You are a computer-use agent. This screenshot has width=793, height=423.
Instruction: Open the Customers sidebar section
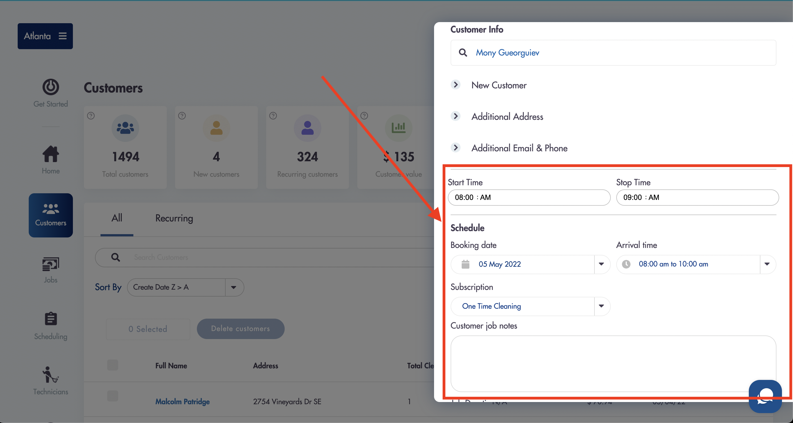point(51,215)
